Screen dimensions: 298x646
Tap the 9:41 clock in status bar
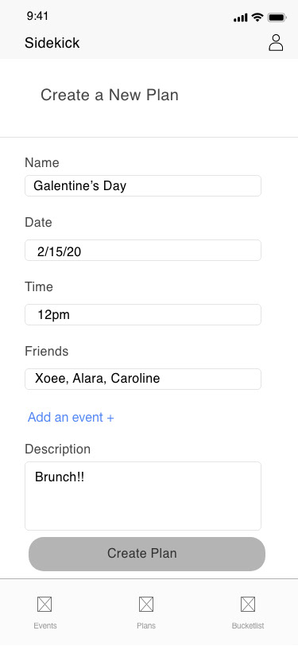(x=37, y=16)
